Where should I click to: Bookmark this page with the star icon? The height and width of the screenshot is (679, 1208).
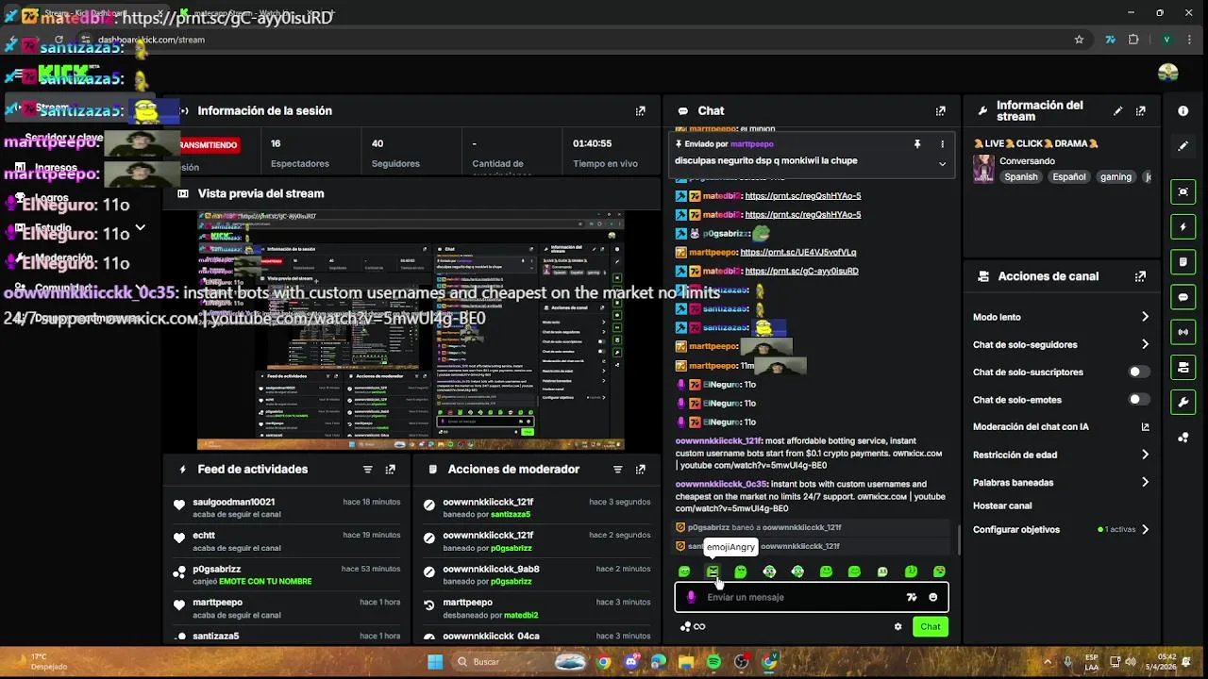click(x=1079, y=40)
